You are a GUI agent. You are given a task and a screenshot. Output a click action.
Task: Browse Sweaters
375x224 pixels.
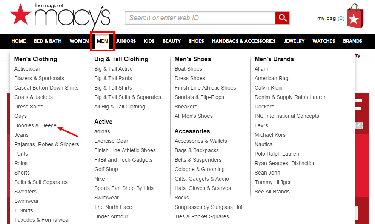point(25,192)
